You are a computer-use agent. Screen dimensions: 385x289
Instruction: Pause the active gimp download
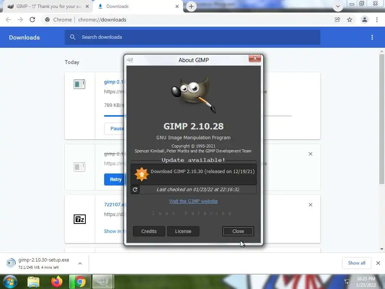pyautogui.click(x=114, y=129)
